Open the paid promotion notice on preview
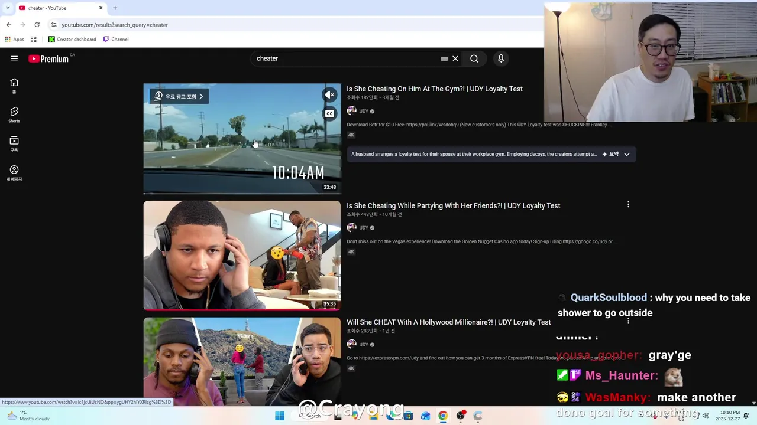 [179, 96]
